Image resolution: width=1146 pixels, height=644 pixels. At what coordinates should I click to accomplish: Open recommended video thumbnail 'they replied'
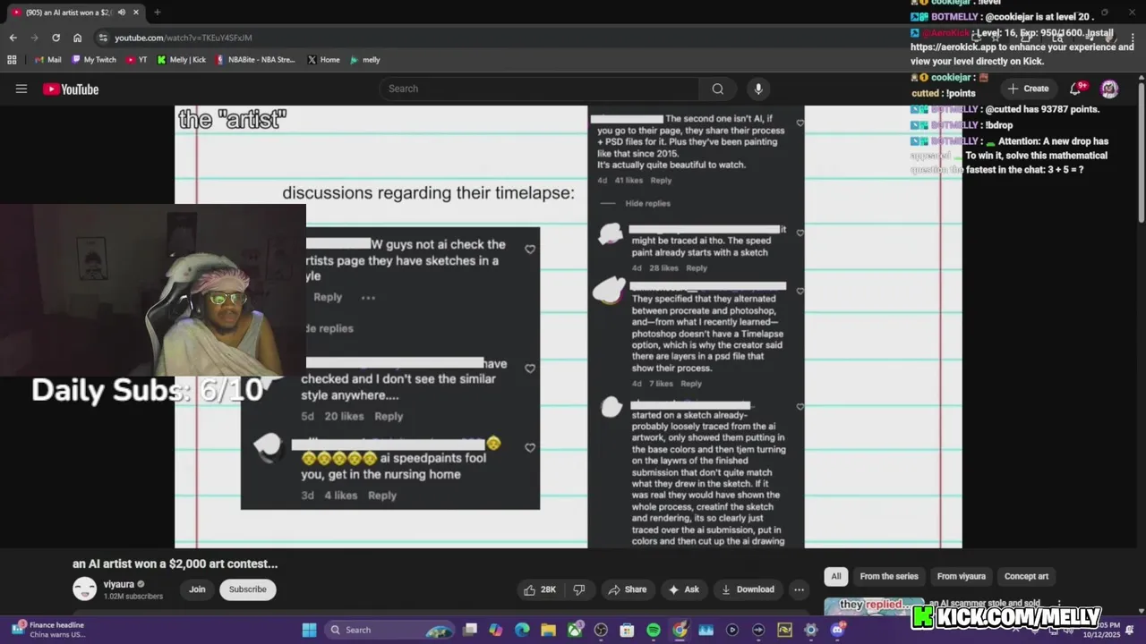[874, 606]
